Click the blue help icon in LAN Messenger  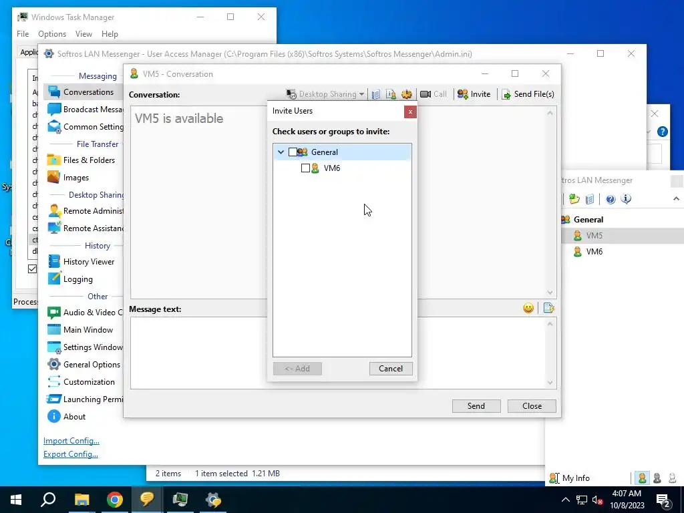click(611, 199)
